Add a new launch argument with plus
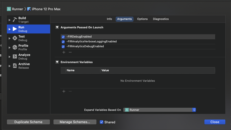Image resolution: width=231 pixels, height=130 pixels. (x=64, y=52)
